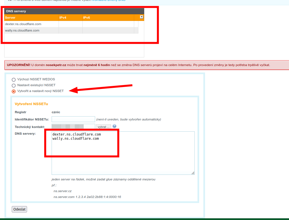Click the IPv6 cell for wally server
The image size is (289, 220).
click(108, 30)
